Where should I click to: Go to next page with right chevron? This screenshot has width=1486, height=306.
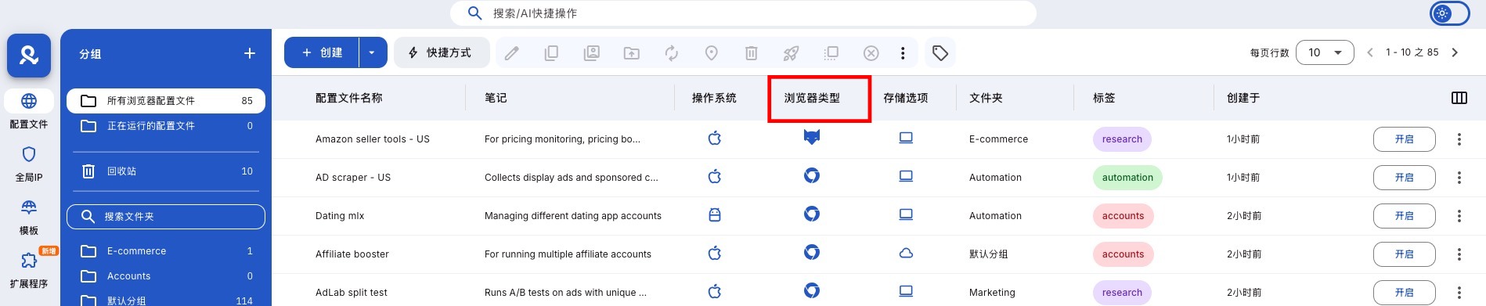click(1455, 52)
